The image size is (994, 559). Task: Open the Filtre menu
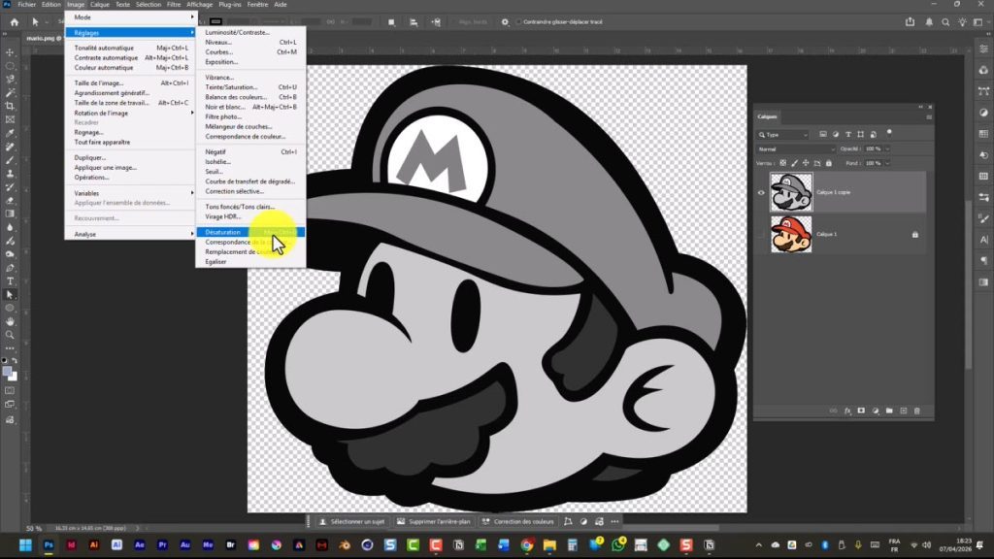click(174, 5)
